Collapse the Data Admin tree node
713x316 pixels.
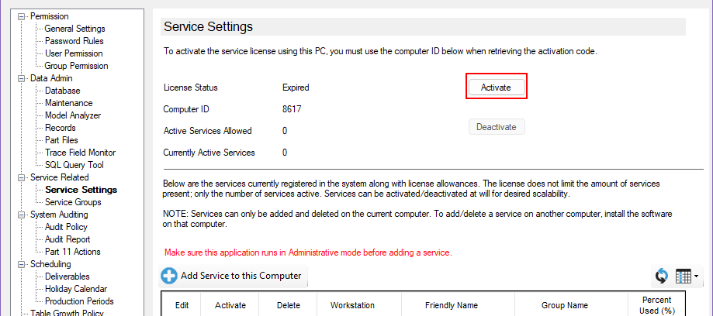coord(22,78)
